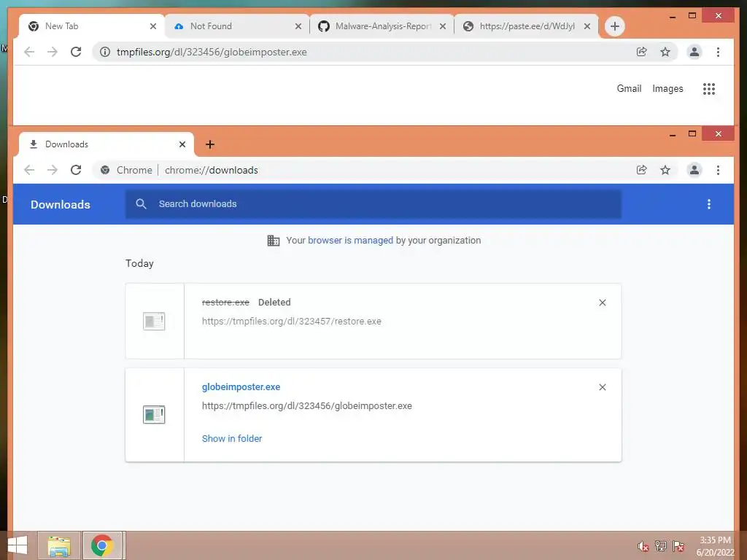Go back in the Downloads window
The width and height of the screenshot is (747, 560).
(x=29, y=170)
